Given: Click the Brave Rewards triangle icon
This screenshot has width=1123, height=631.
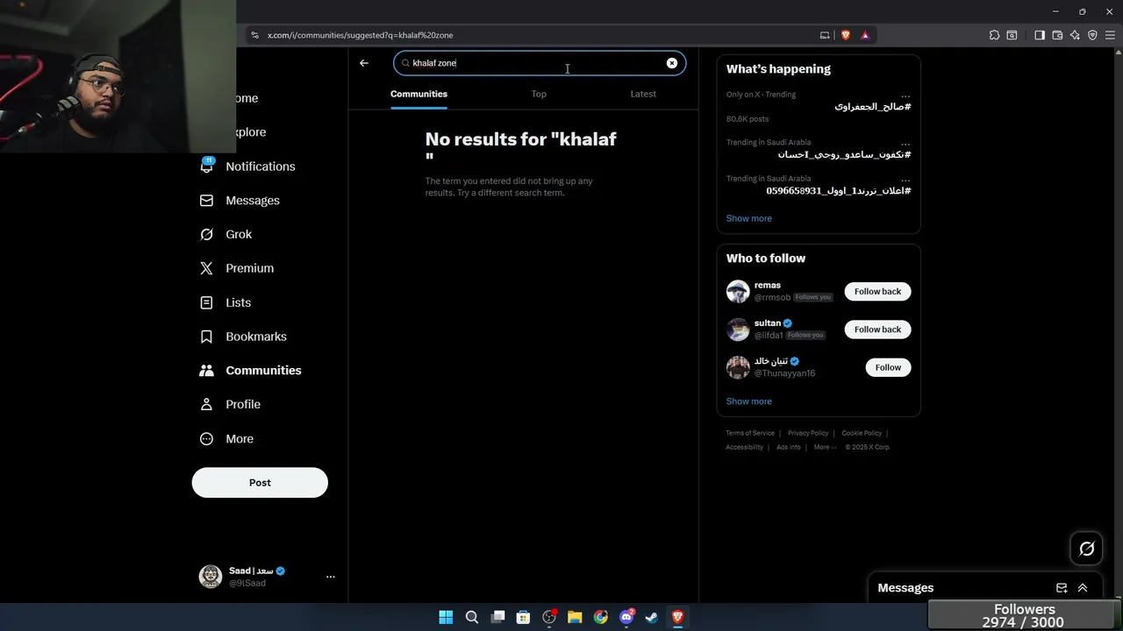Looking at the screenshot, I should pyautogui.click(x=865, y=35).
